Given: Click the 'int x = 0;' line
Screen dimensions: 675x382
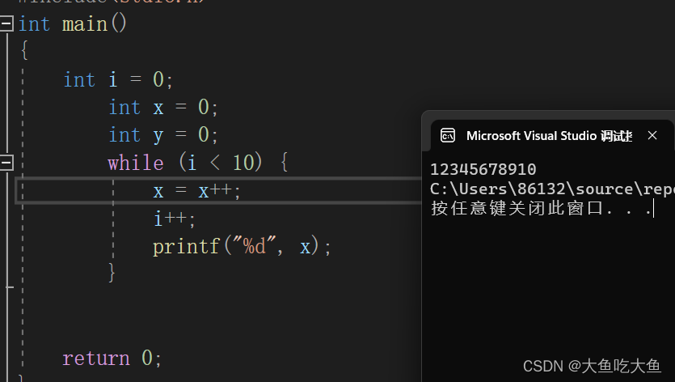Looking at the screenshot, I should pos(163,108).
